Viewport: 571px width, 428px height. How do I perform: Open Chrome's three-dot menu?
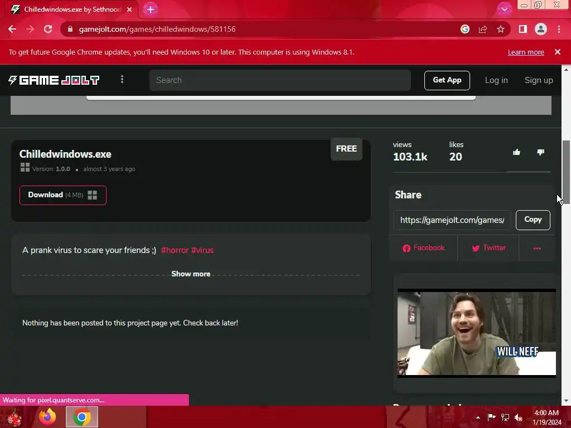559,29
